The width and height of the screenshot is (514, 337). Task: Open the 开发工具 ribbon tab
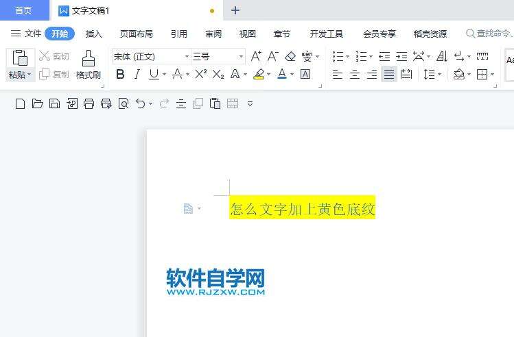327,34
